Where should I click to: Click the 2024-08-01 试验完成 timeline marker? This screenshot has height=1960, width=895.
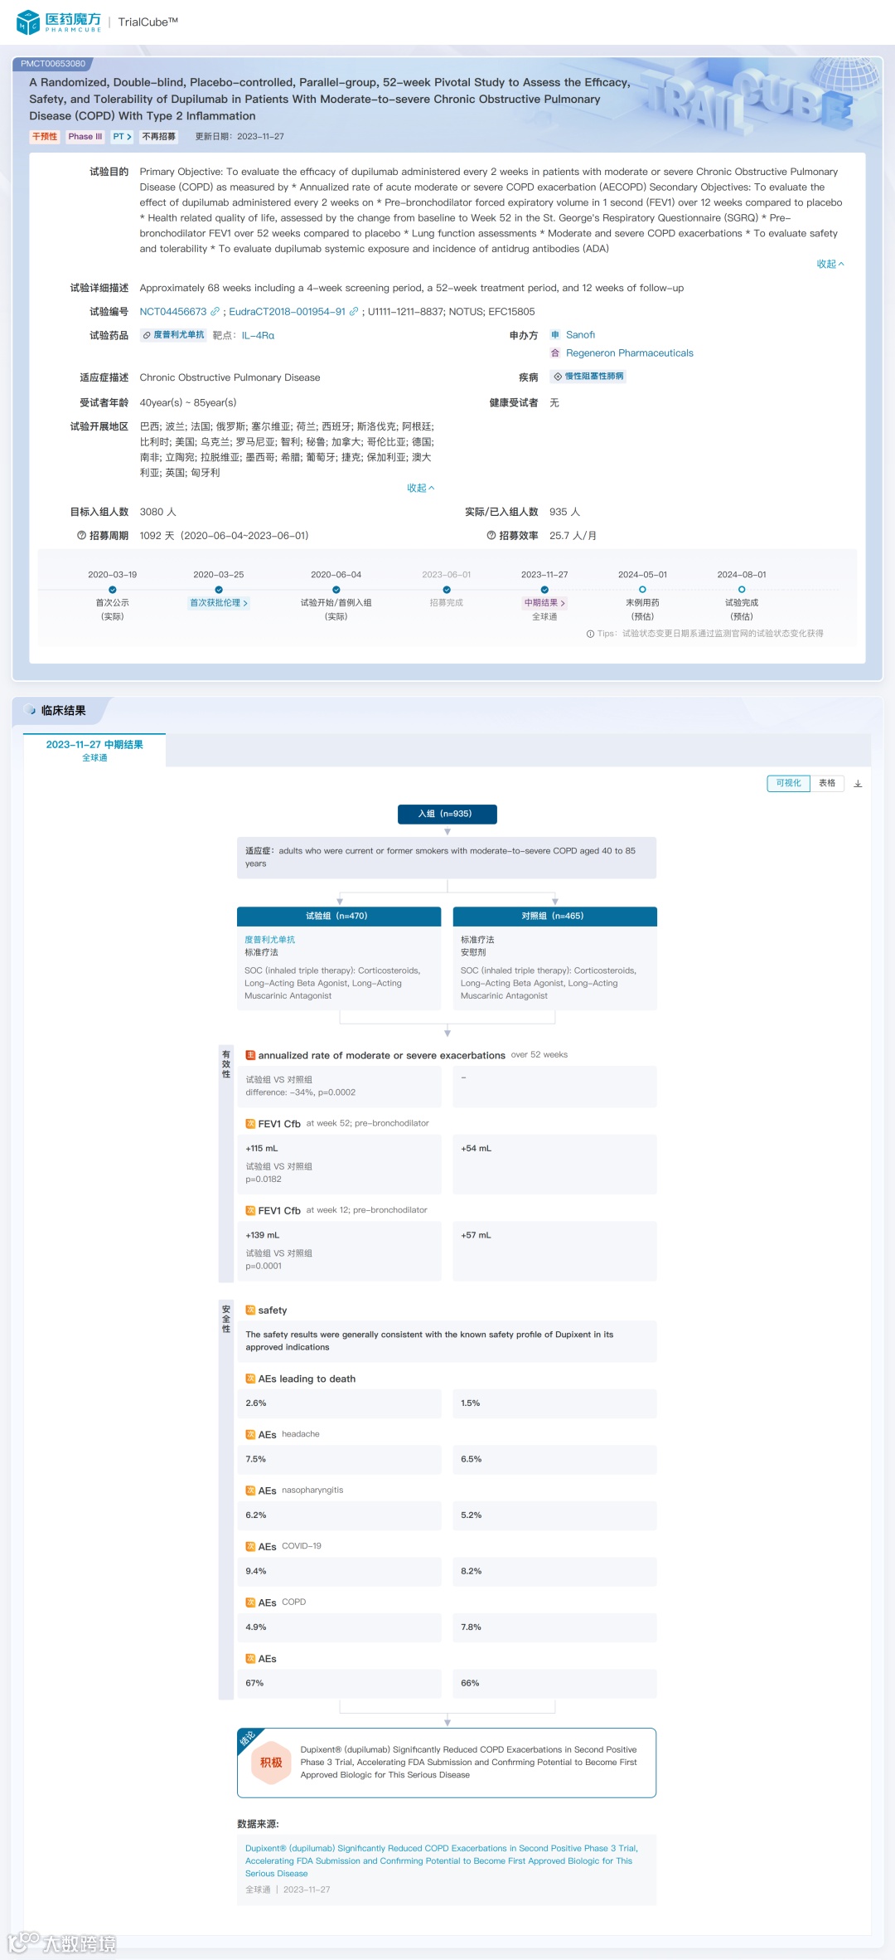pos(742,590)
